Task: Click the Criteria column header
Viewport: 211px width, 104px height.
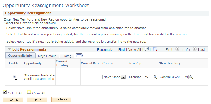Action: pos(108,63)
